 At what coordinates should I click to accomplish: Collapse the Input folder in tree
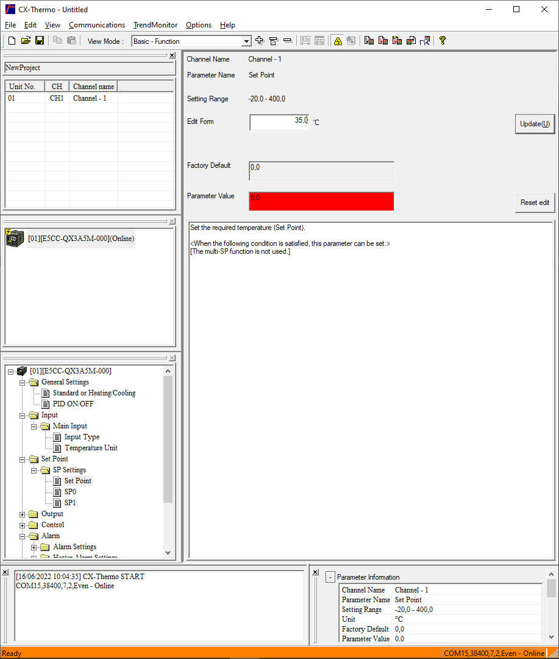pyautogui.click(x=23, y=416)
